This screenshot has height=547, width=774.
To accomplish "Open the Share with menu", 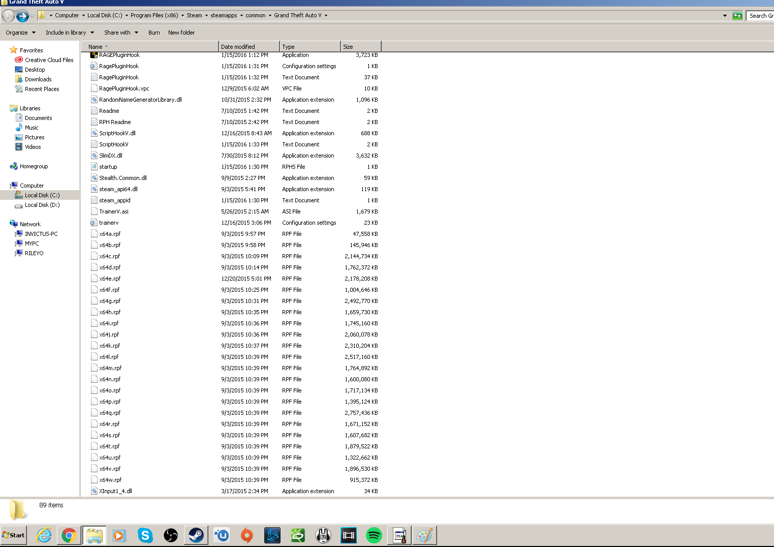I will point(121,33).
